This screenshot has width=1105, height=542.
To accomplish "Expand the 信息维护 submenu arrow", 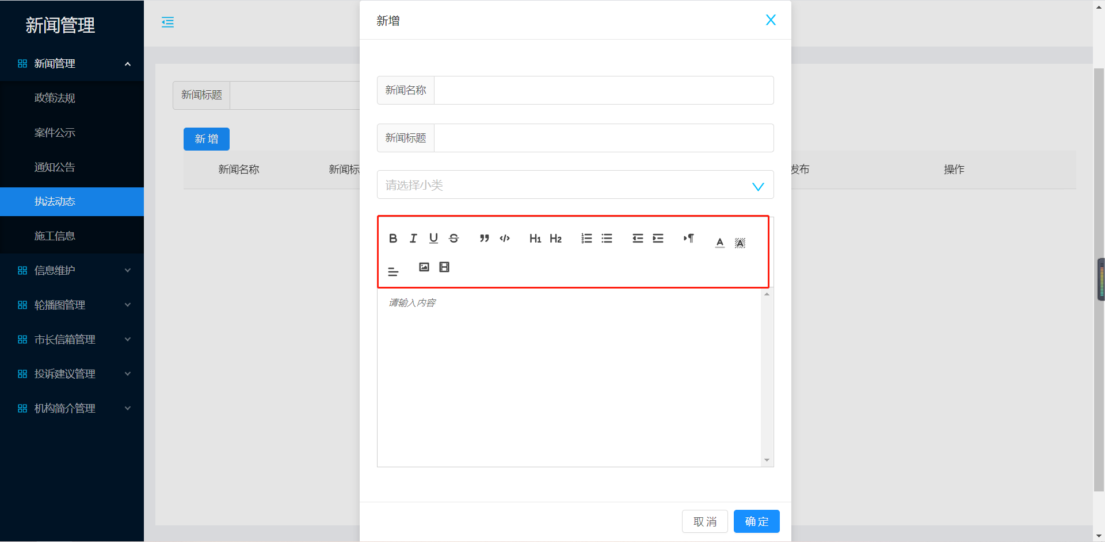I will coord(128,271).
